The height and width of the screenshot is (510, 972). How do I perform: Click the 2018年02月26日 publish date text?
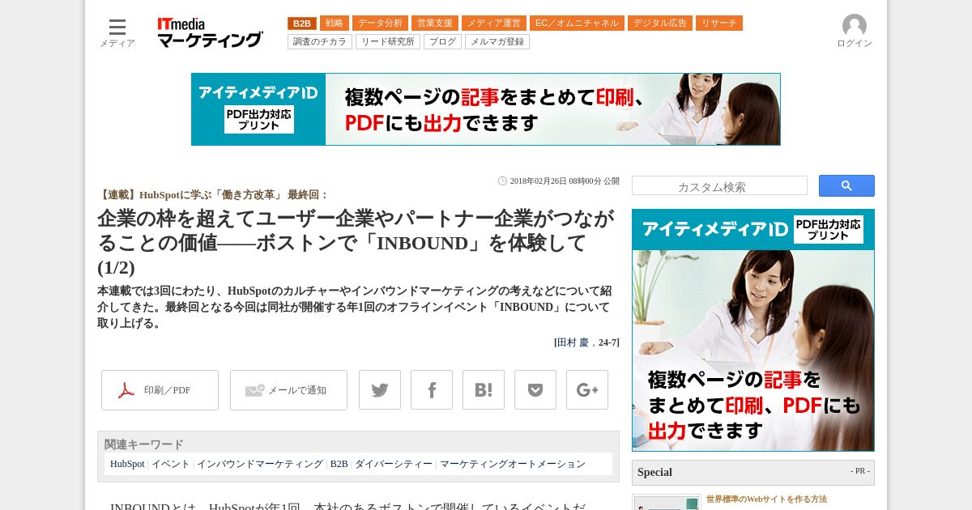pyautogui.click(x=565, y=181)
